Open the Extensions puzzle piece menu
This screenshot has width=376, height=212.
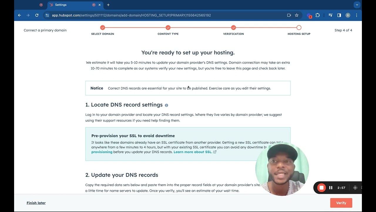pyautogui.click(x=318, y=15)
